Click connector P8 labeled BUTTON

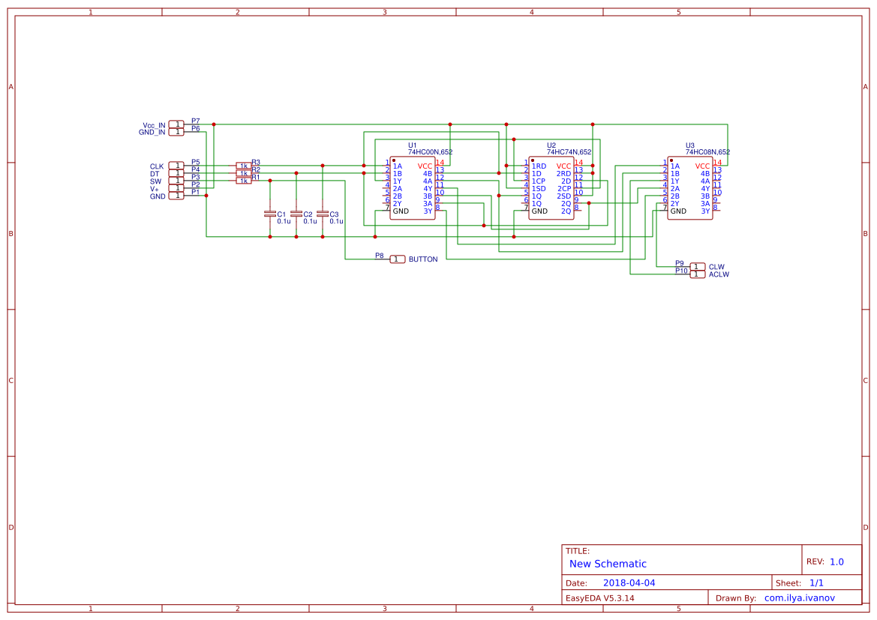(396, 259)
